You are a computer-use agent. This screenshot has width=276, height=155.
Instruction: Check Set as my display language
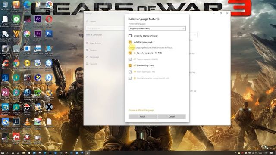point(130,36)
